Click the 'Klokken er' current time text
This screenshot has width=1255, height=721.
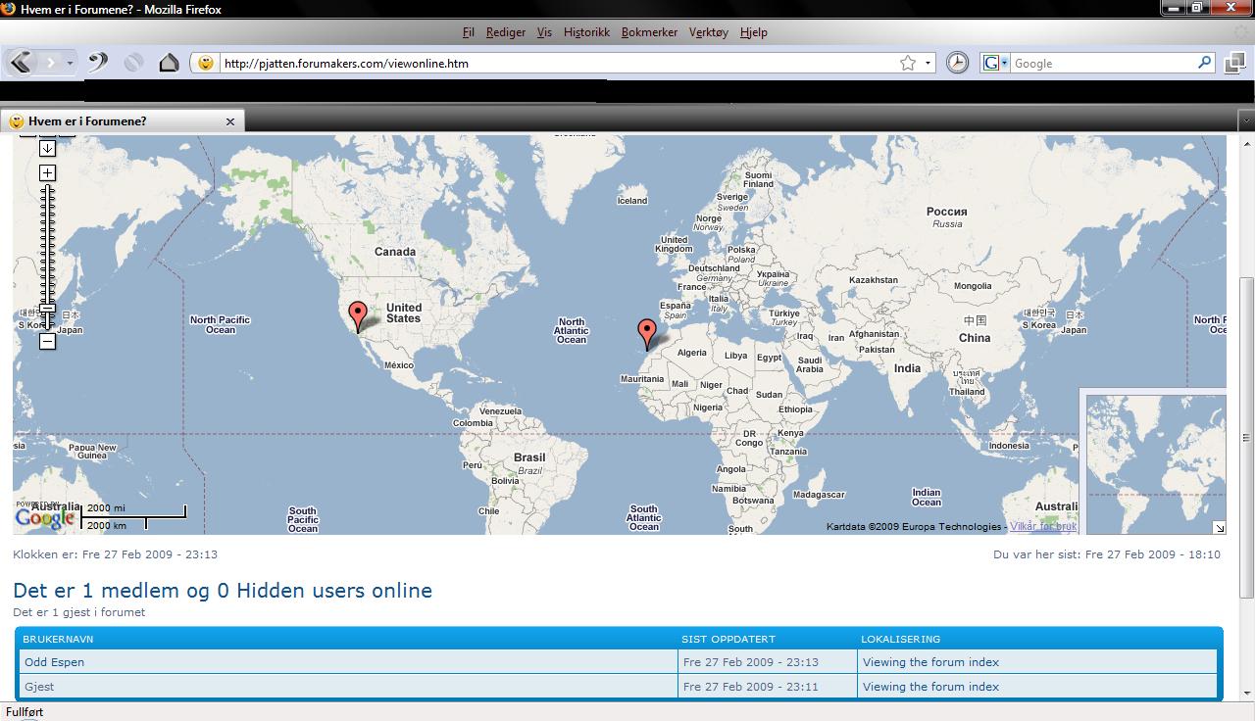coord(116,554)
